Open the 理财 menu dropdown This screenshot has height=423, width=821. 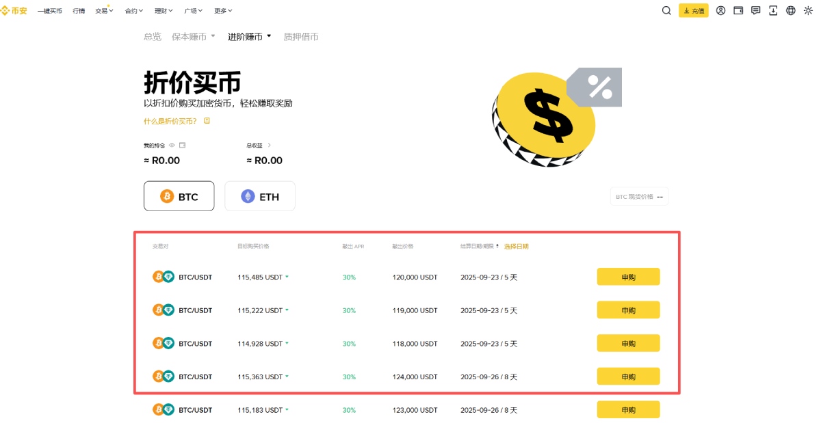162,10
